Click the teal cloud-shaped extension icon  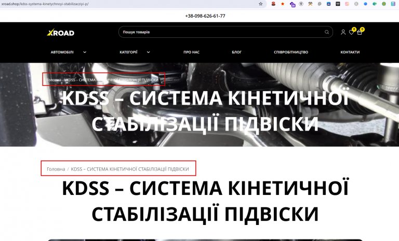tap(375, 4)
